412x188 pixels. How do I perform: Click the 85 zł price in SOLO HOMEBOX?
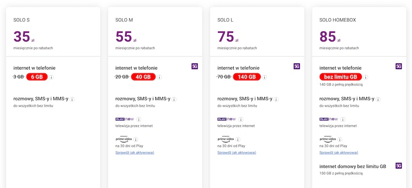330,37
